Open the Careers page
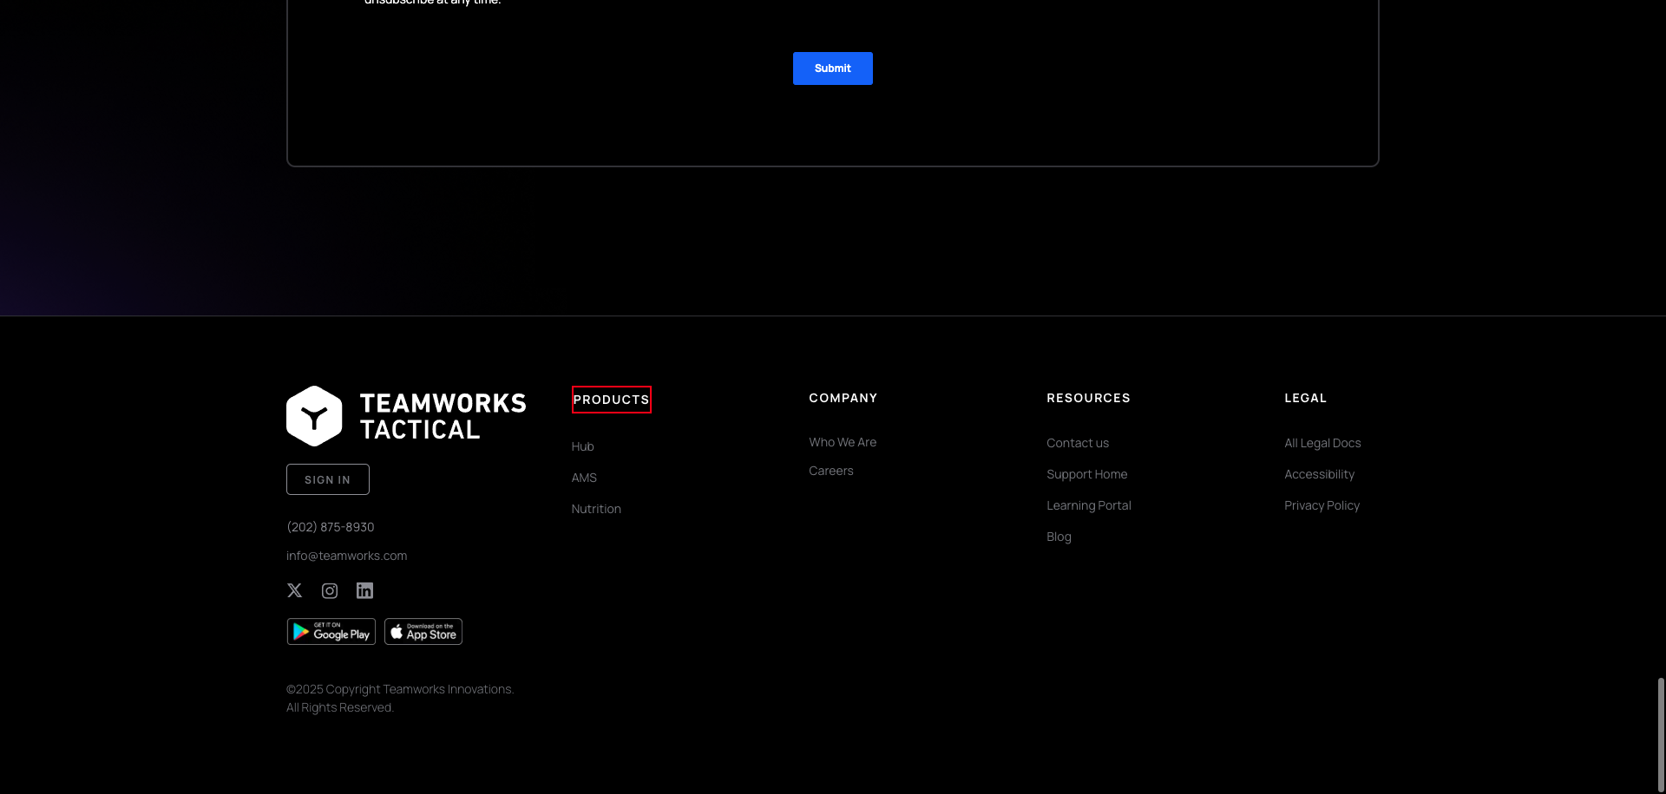This screenshot has height=794, width=1666. (830, 470)
